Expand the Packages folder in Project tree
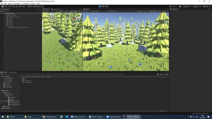This screenshot has height=119, width=212. pyautogui.click(x=1, y=108)
